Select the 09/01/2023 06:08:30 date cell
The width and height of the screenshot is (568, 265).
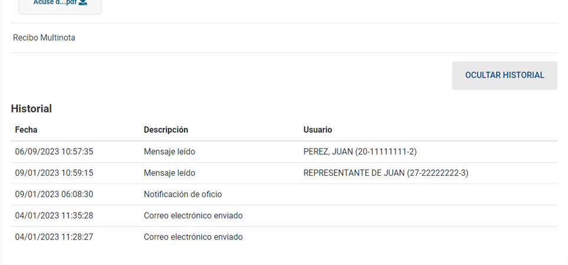pos(54,195)
